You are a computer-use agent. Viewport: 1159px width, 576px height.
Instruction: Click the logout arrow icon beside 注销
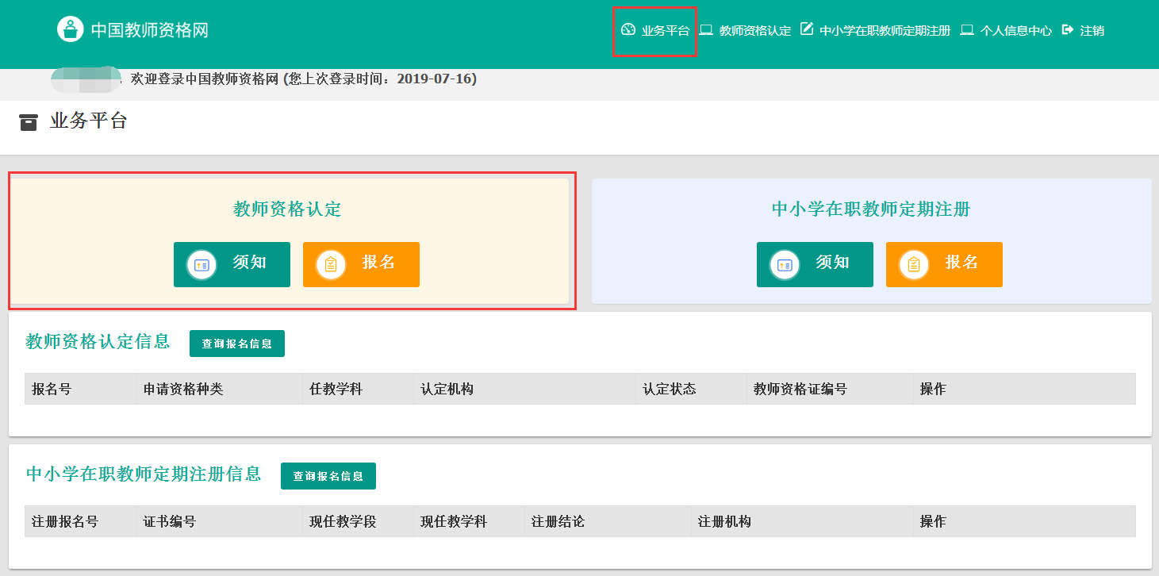(1067, 29)
